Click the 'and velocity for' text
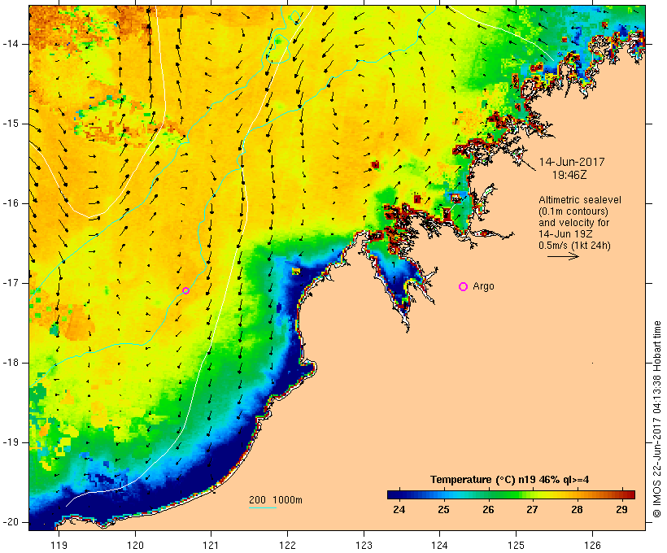Image resolution: width=667 pixels, height=553 pixels. pyautogui.click(x=573, y=223)
